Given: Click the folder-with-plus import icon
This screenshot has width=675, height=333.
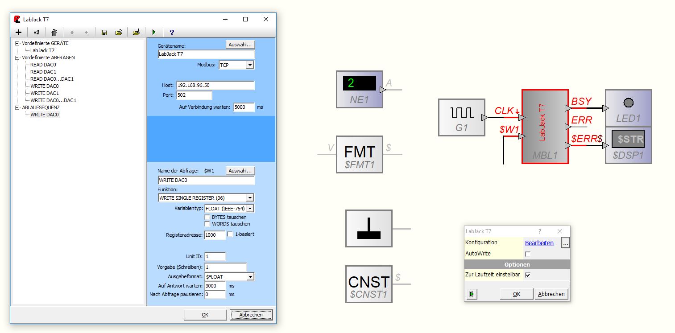Looking at the screenshot, I should (137, 33).
